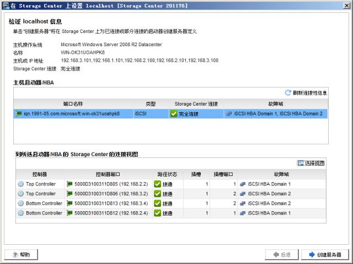The image size is (353, 264).
Task: Click the 路径状态 column header
Action: click(x=166, y=174)
